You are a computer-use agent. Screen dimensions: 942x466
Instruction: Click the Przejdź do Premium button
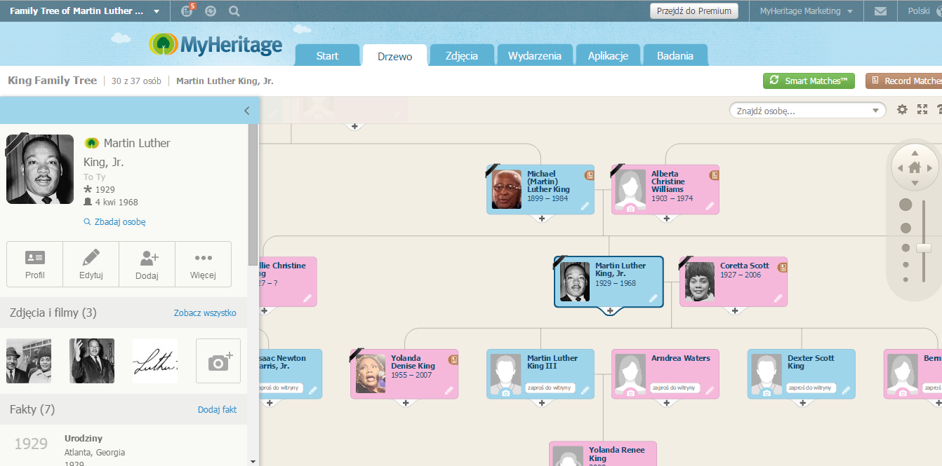(x=694, y=11)
